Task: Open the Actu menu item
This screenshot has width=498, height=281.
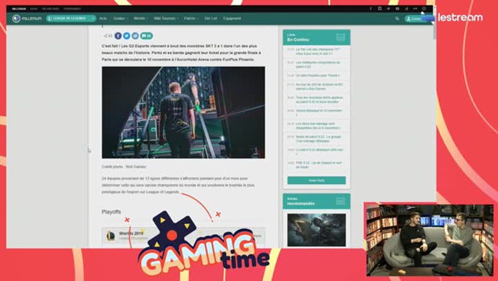Action: (103, 18)
